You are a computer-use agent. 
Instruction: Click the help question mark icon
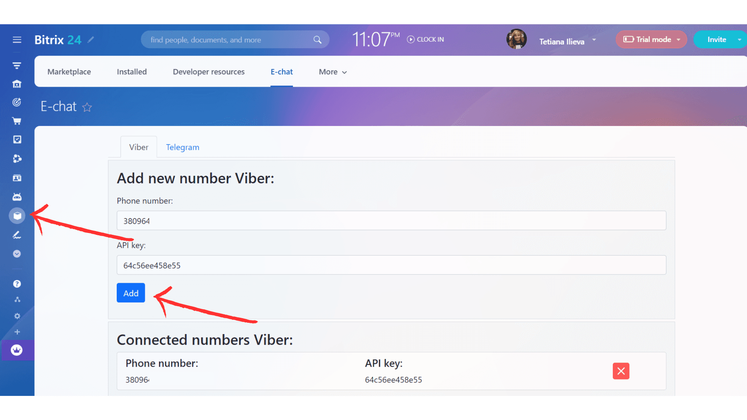click(17, 284)
